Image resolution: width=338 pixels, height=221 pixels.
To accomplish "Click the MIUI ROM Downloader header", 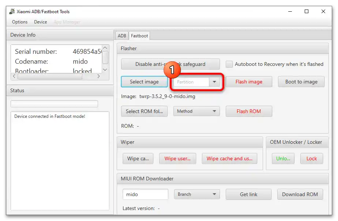I will [223, 179].
